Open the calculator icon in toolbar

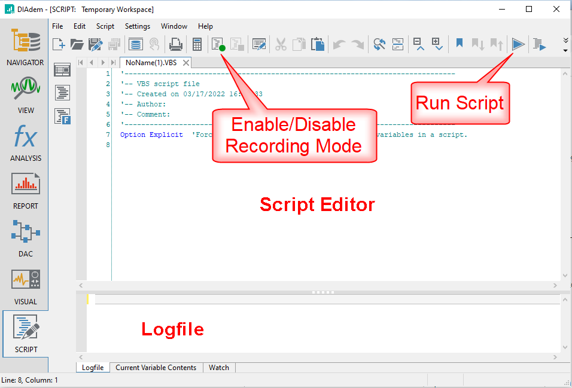point(197,44)
